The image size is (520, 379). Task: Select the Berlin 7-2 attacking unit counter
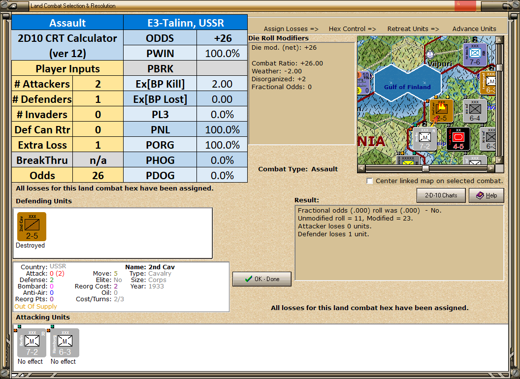[x=32, y=343]
